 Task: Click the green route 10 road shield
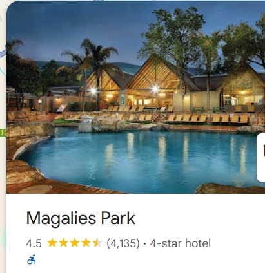pyautogui.click(x=3, y=133)
